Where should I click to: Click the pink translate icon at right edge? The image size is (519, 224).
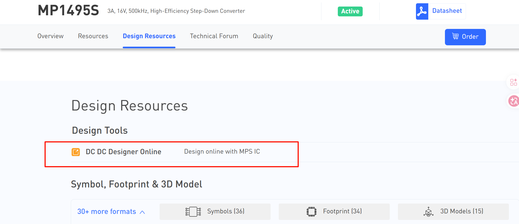[x=513, y=101]
